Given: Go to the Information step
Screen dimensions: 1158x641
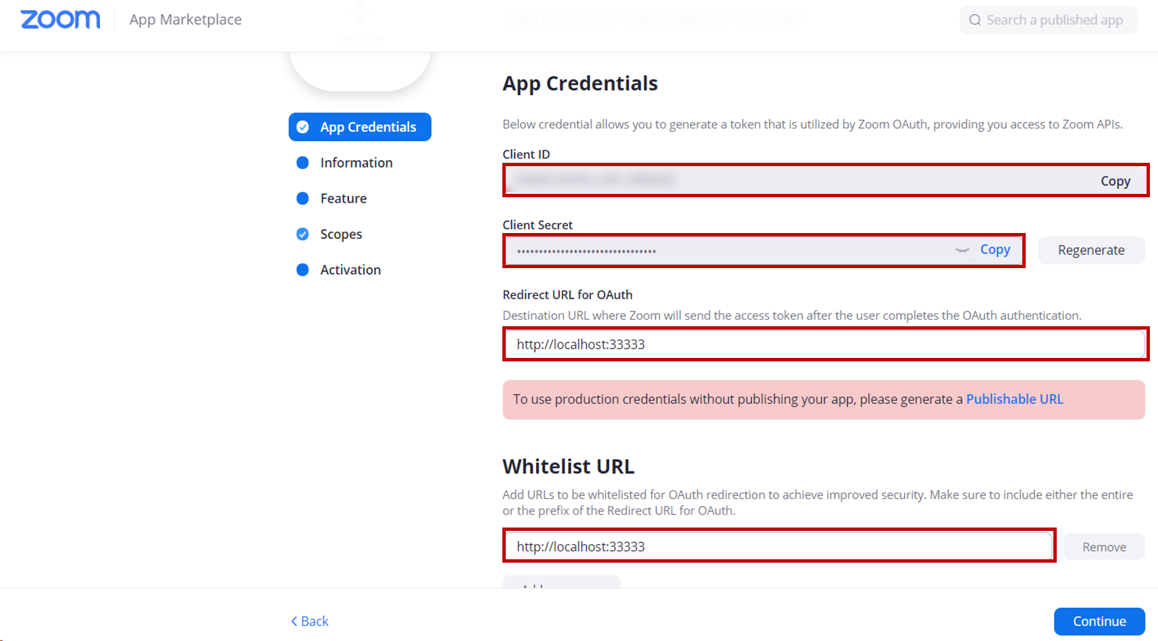Looking at the screenshot, I should click(356, 163).
